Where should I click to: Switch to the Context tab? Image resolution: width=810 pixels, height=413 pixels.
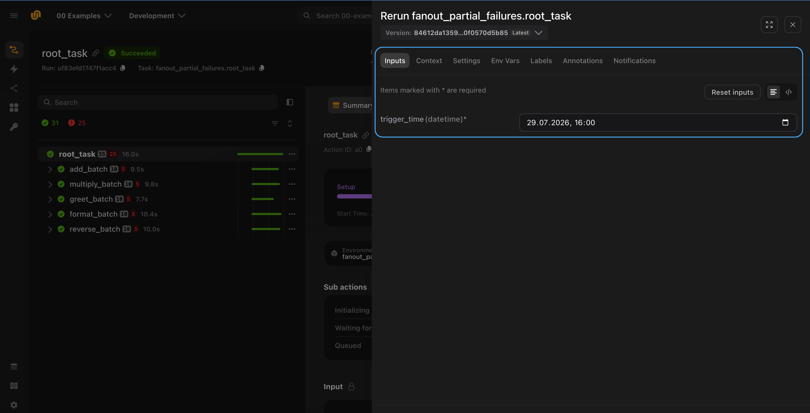[429, 61]
